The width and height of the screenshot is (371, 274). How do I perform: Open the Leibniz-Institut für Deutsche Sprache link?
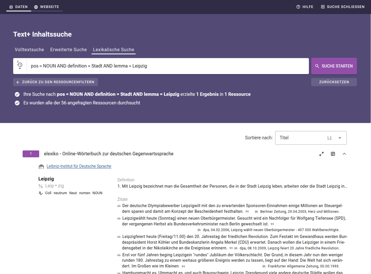[x=79, y=166]
